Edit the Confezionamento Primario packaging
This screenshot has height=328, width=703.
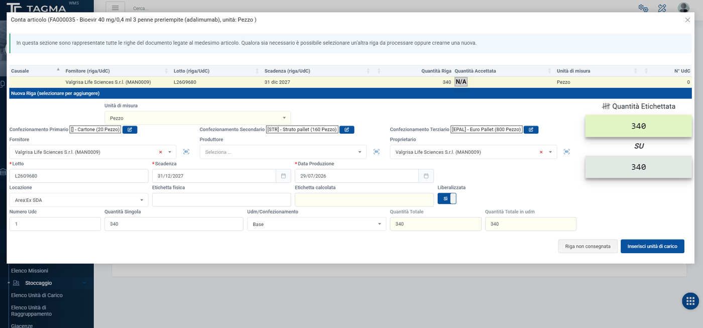pyautogui.click(x=130, y=130)
